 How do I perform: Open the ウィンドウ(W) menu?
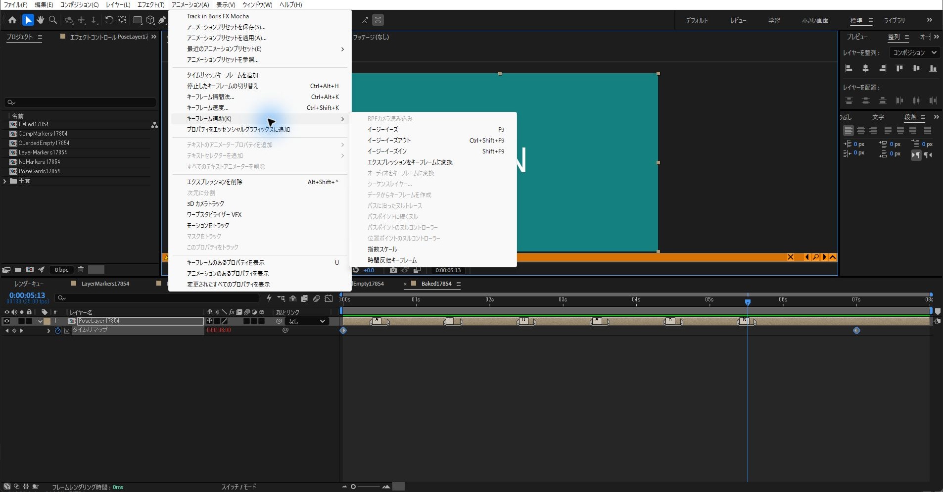(x=257, y=5)
